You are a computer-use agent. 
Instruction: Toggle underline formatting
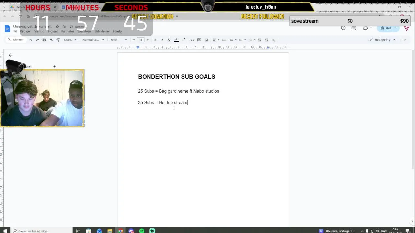169,40
